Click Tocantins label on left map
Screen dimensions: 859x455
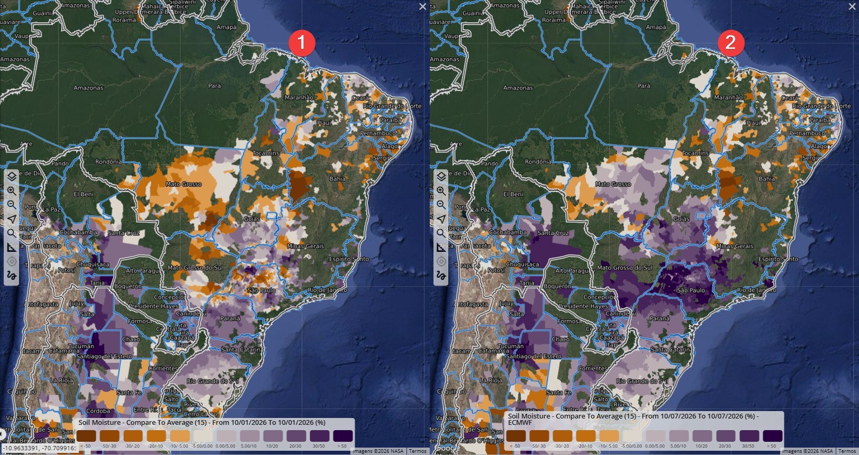pos(266,153)
